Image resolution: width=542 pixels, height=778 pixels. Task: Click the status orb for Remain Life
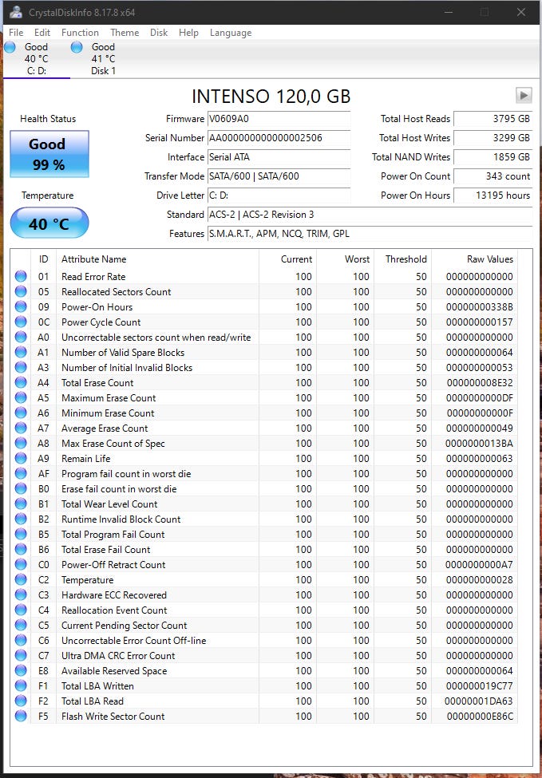click(21, 459)
